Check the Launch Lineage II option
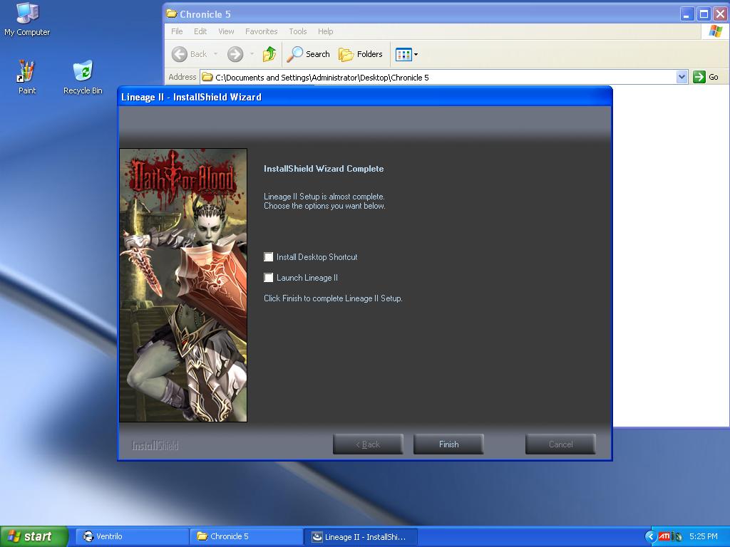730x547 pixels. pos(269,278)
